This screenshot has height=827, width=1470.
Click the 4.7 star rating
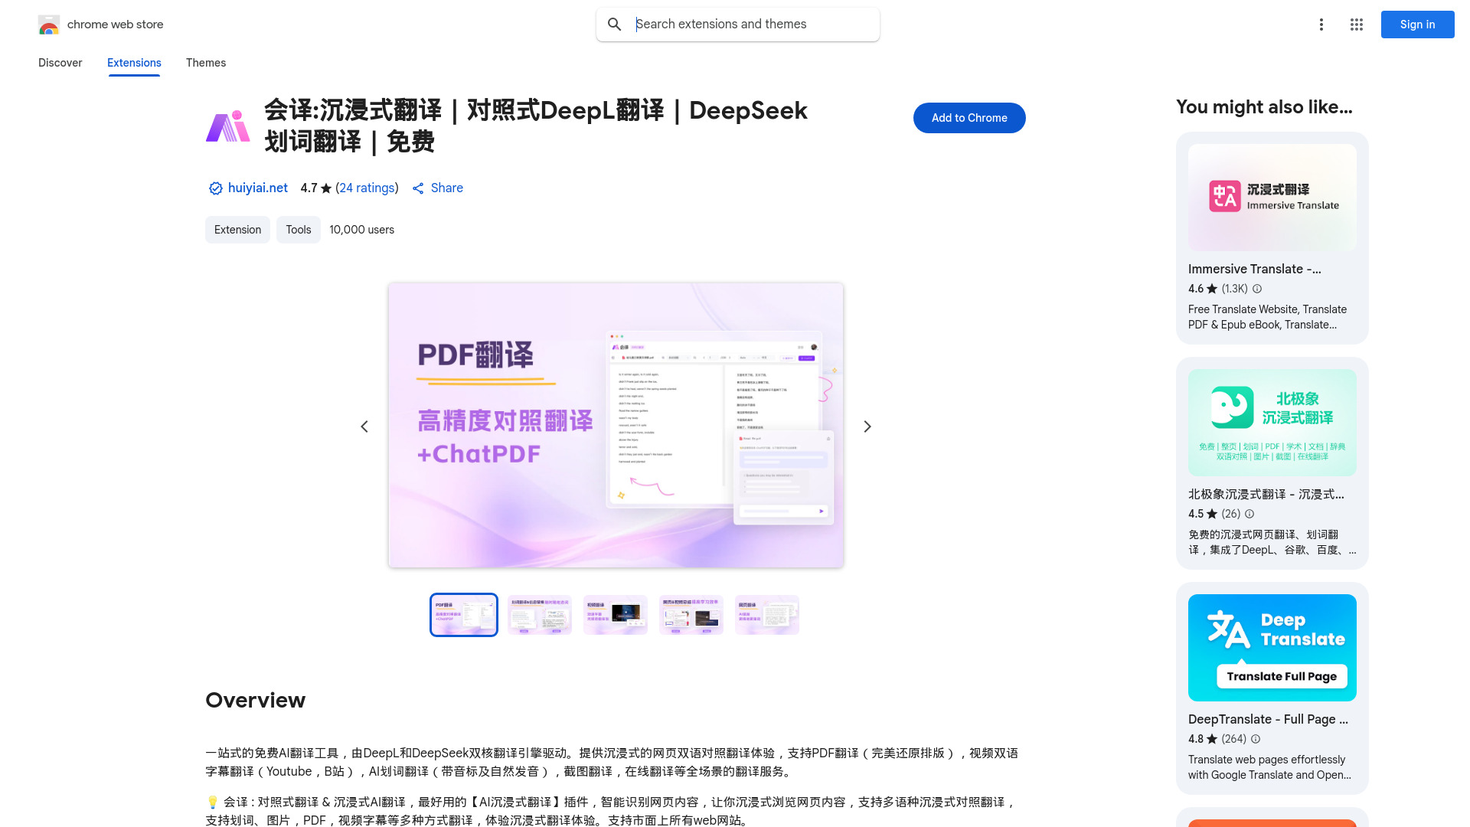pyautogui.click(x=316, y=188)
